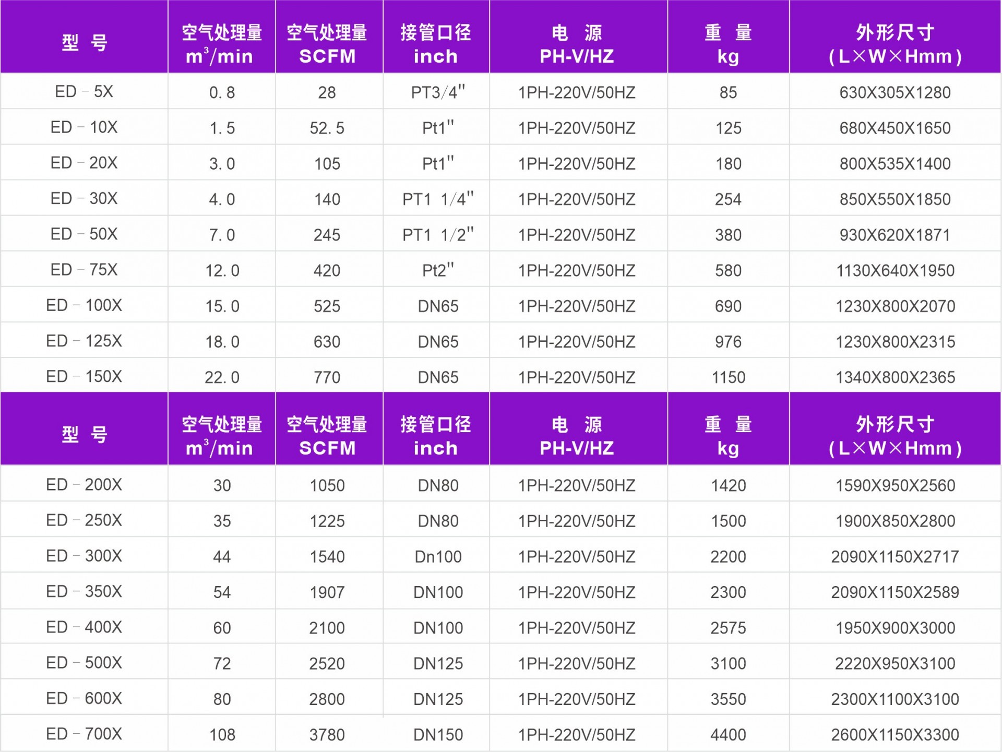Select the PT1 1/2" pipe size cell
Viewport: 1002px width, 752px height.
pos(437,235)
